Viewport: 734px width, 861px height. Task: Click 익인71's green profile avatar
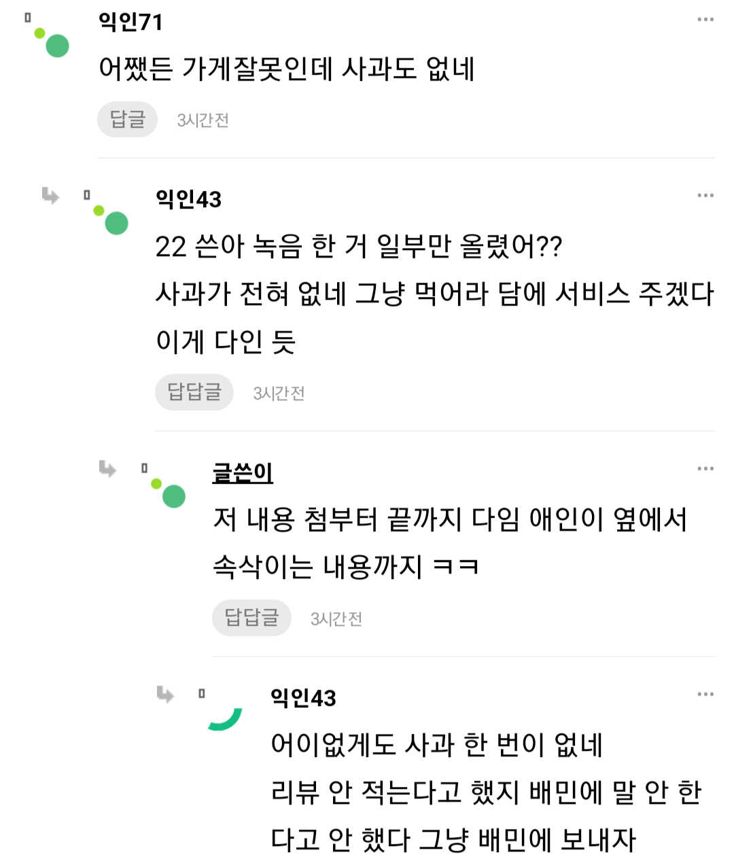click(x=56, y=46)
